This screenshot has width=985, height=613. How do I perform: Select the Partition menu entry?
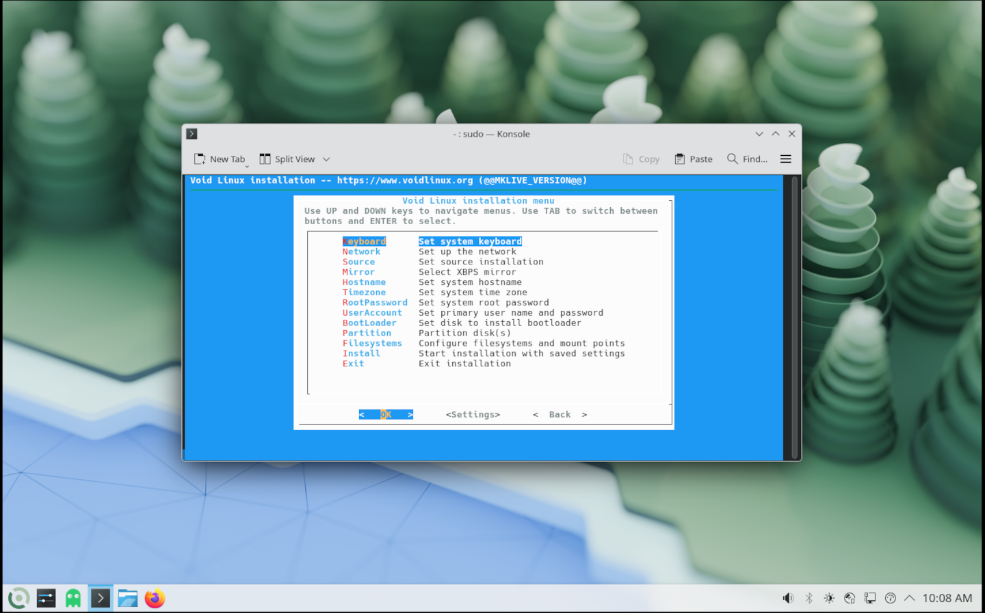click(367, 333)
